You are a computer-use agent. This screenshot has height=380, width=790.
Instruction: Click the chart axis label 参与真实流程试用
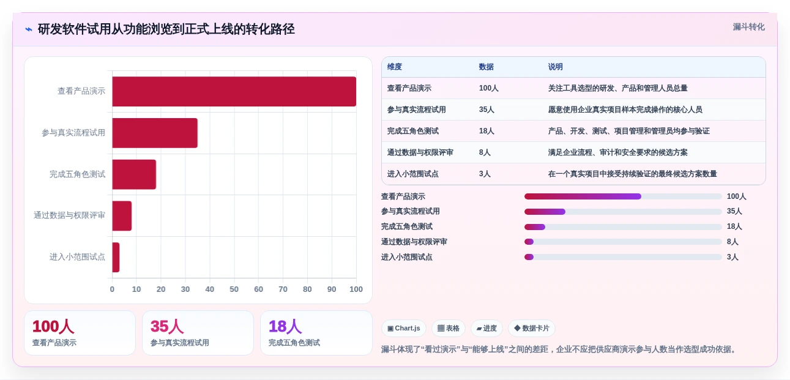point(73,133)
